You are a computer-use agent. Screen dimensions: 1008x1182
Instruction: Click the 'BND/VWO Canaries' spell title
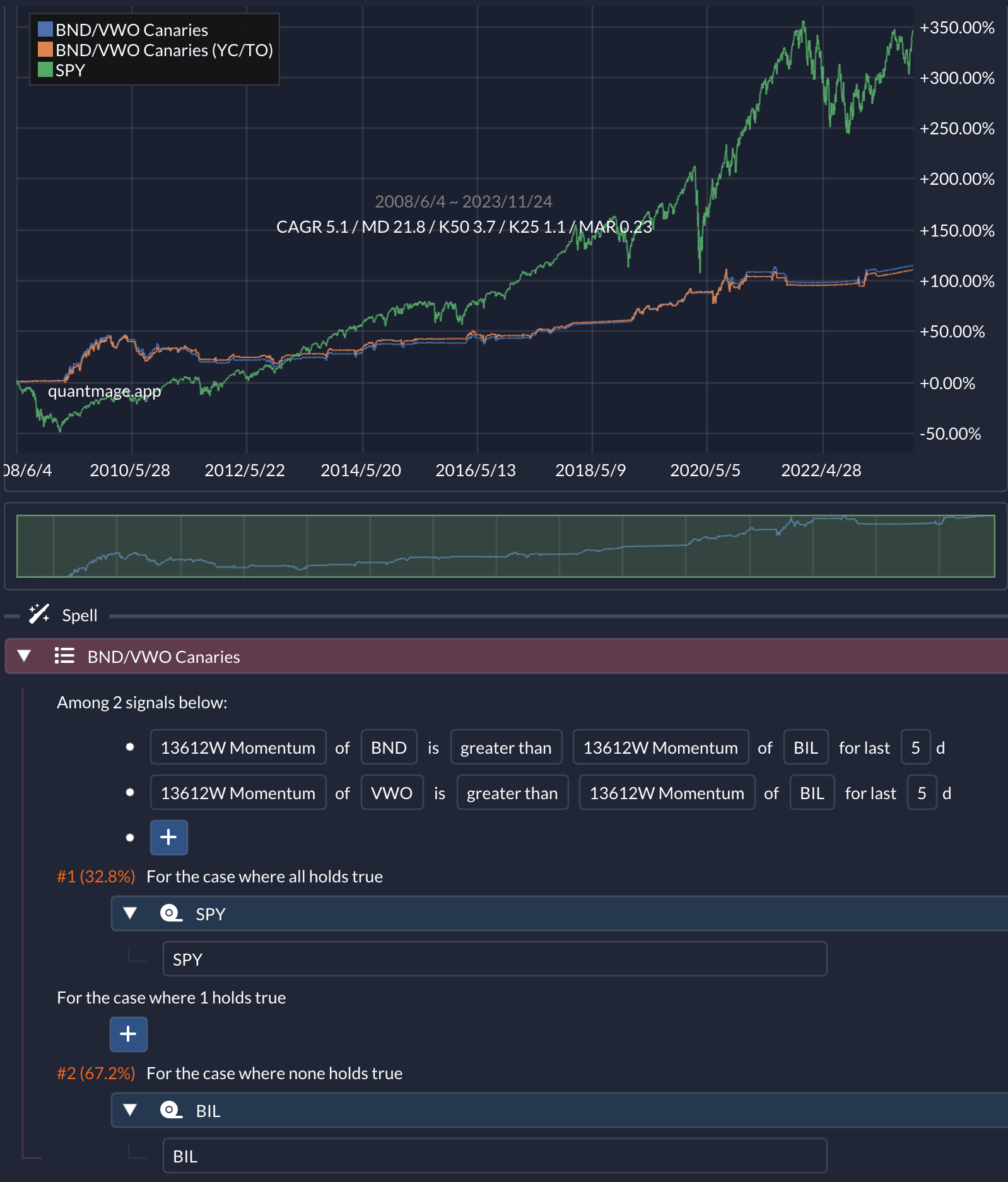pyautogui.click(x=163, y=657)
